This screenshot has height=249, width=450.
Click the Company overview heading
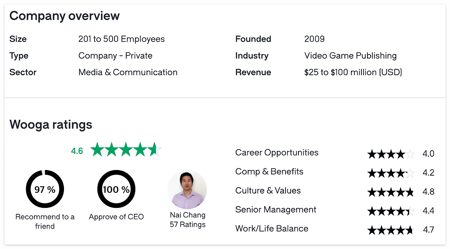[x=64, y=16]
